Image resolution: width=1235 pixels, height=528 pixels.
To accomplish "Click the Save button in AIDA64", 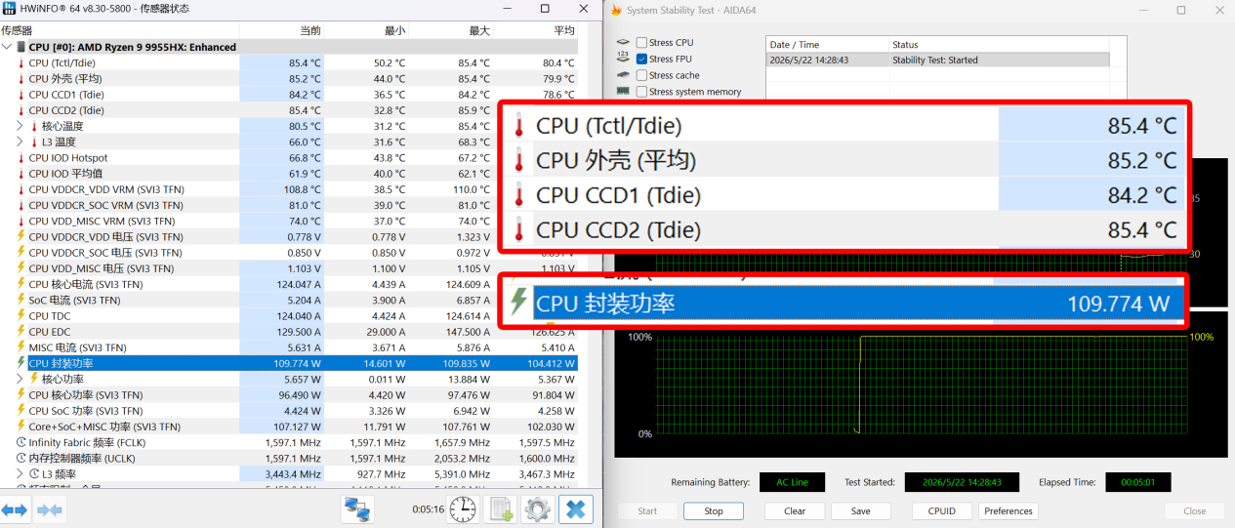I will coord(861,510).
